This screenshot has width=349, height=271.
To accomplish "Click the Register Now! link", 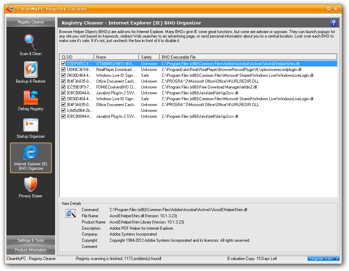I will coord(323,258).
